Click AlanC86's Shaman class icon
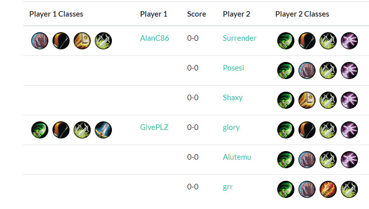 point(40,41)
